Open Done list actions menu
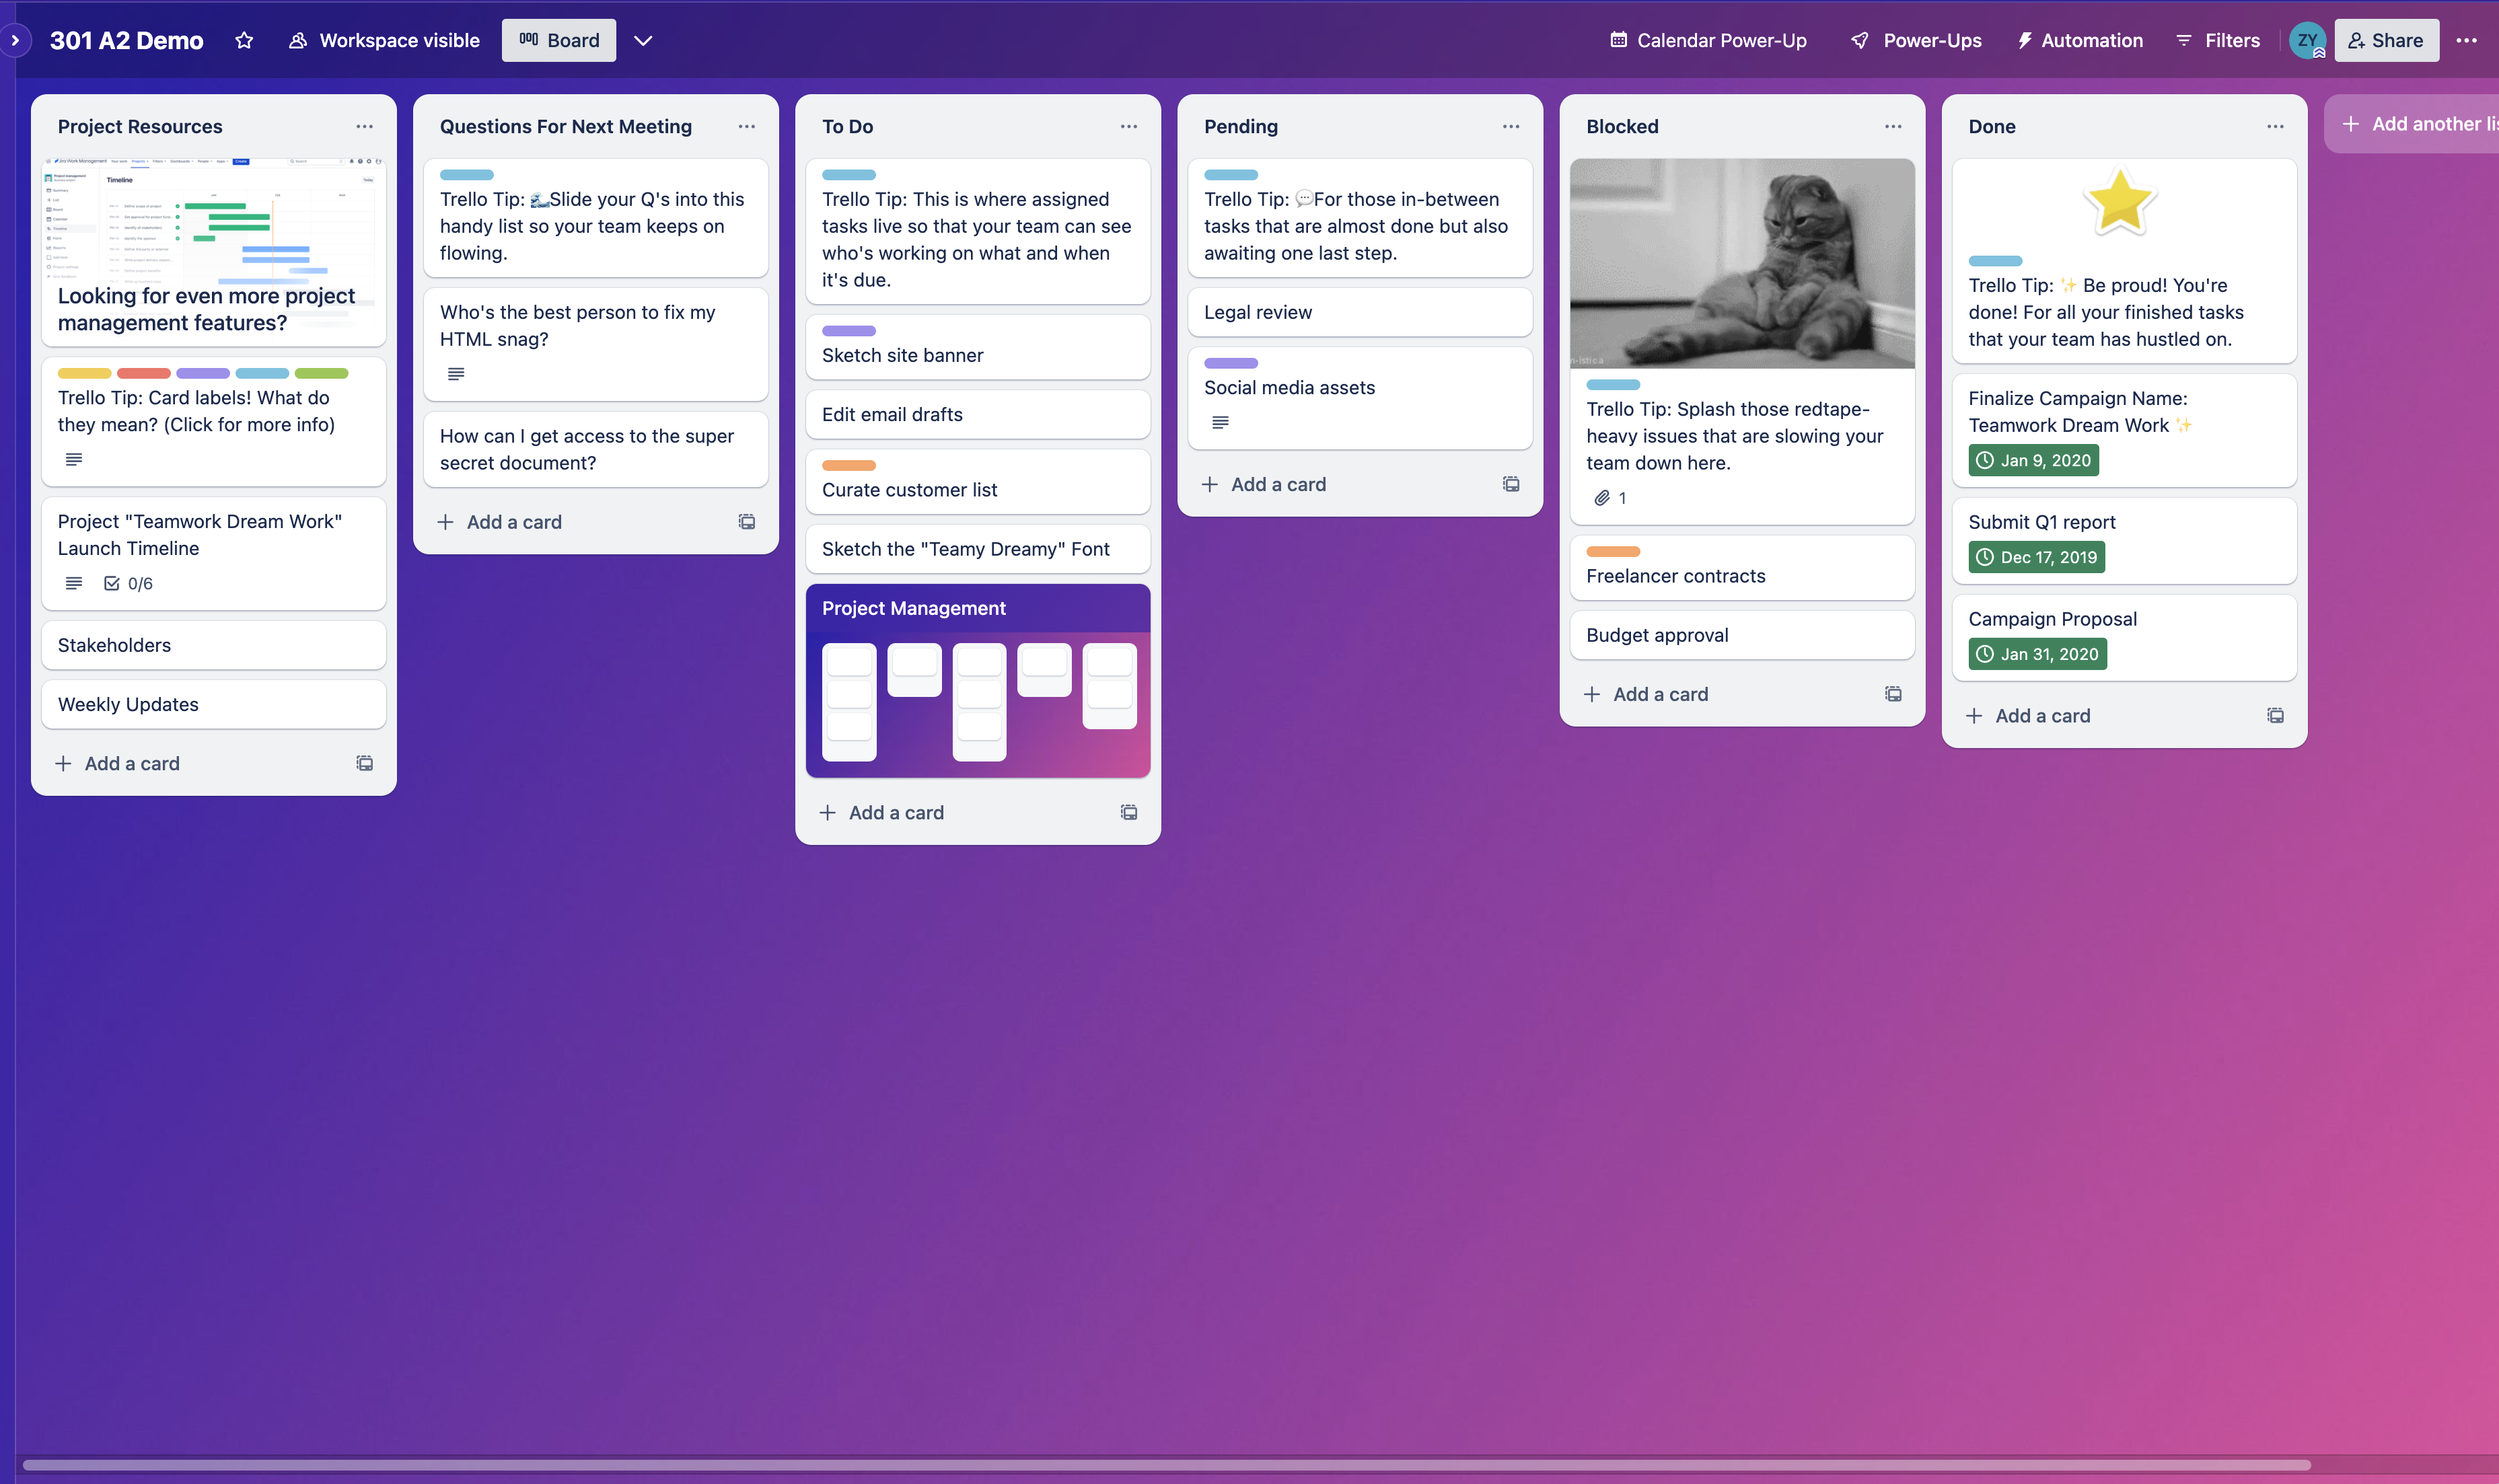 2274,126
